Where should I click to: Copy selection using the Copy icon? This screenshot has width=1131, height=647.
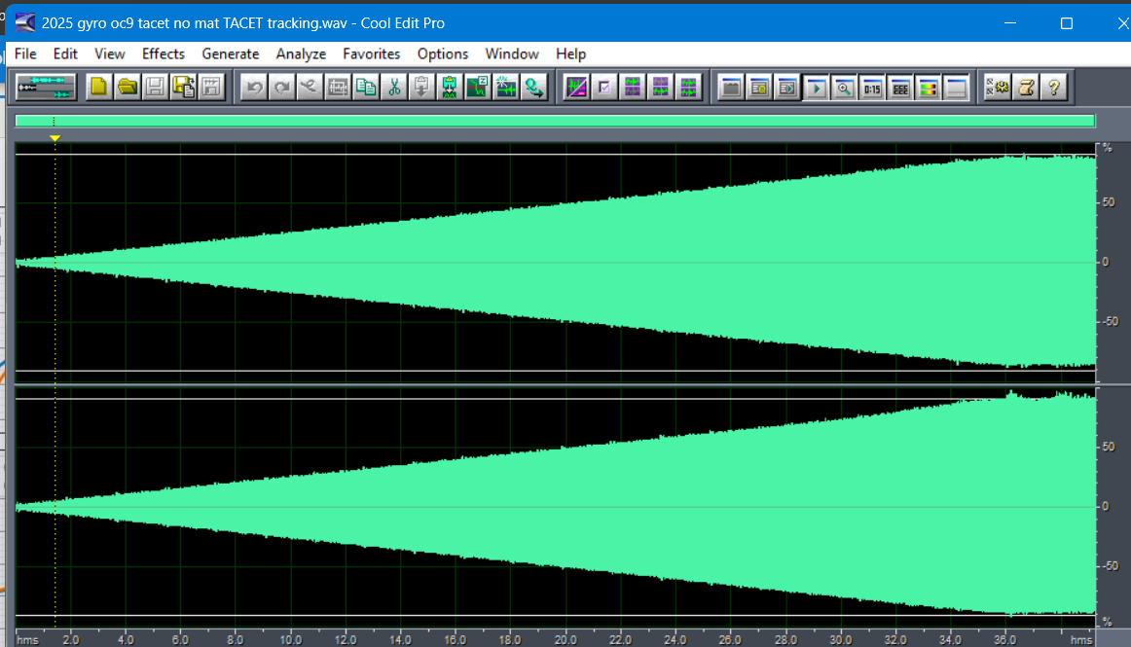[366, 88]
